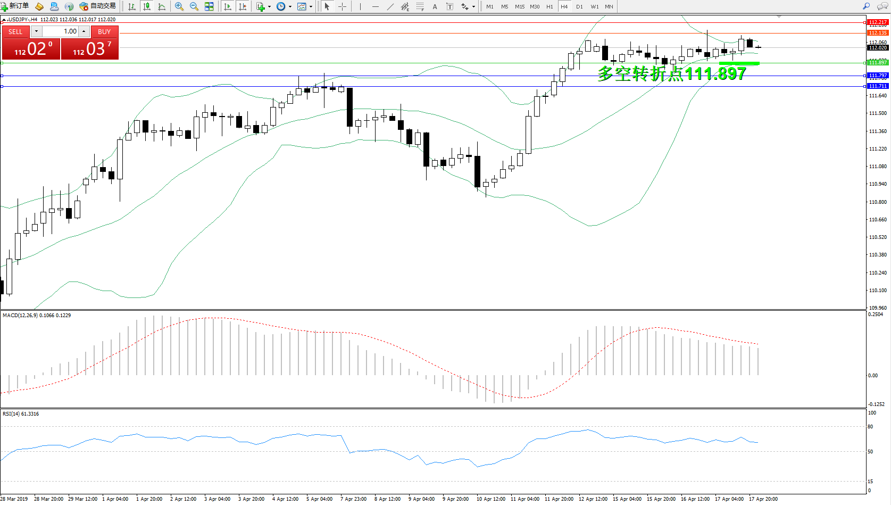891x505 pixels.
Task: Switch to the M15 timeframe
Action: point(519,6)
